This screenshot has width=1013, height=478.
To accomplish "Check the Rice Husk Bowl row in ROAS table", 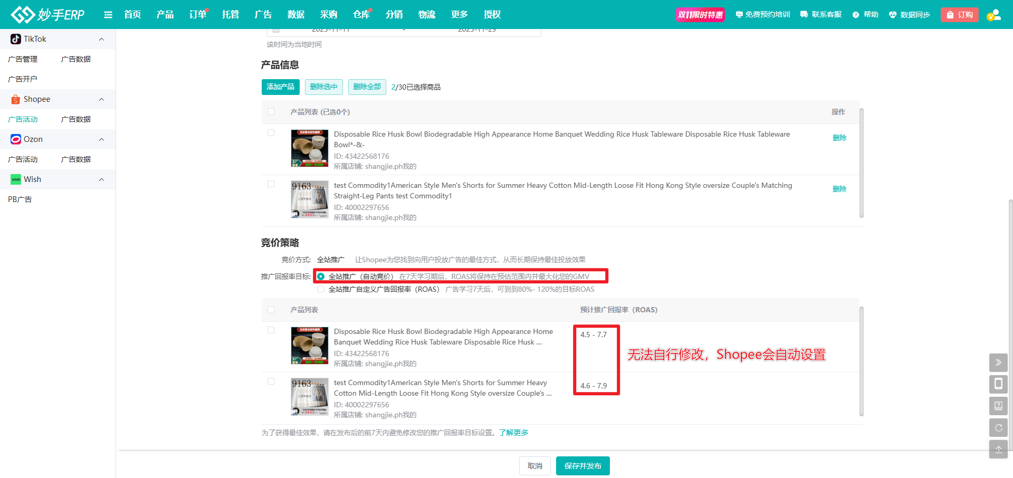I will click(x=271, y=330).
